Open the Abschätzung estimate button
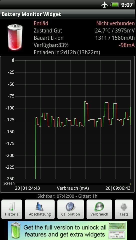The width and height of the screenshot is (136, 240). coord(40,209)
